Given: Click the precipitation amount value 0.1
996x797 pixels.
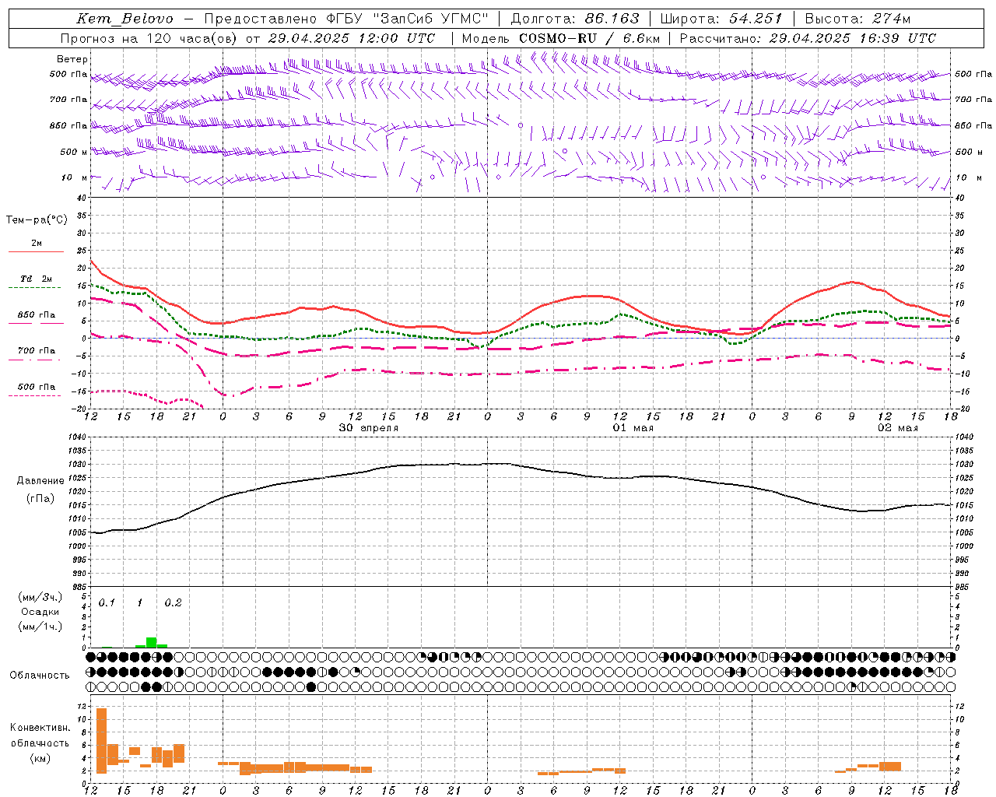Looking at the screenshot, I should click(x=107, y=603).
